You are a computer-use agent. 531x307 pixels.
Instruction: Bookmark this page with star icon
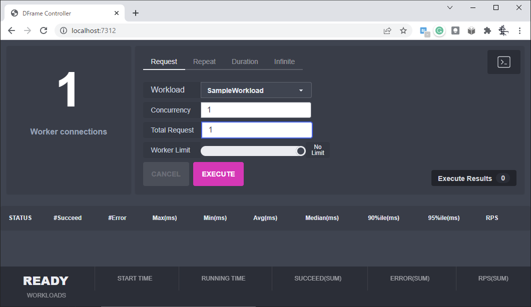point(403,30)
